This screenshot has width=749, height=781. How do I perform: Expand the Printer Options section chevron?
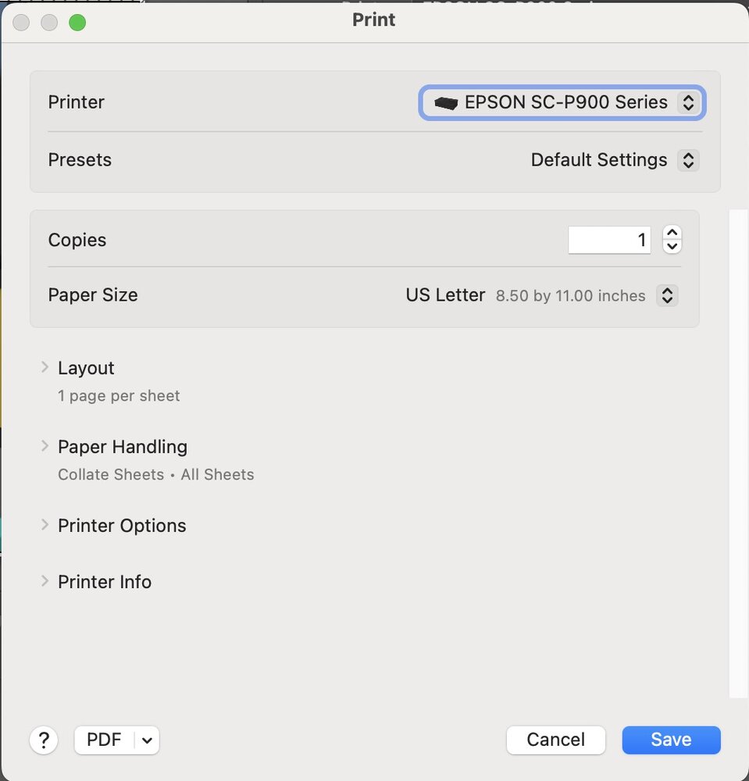click(x=45, y=525)
